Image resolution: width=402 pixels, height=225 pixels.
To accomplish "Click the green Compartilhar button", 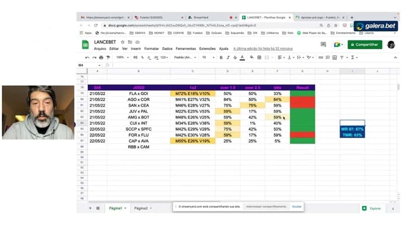I will [x=365, y=44].
